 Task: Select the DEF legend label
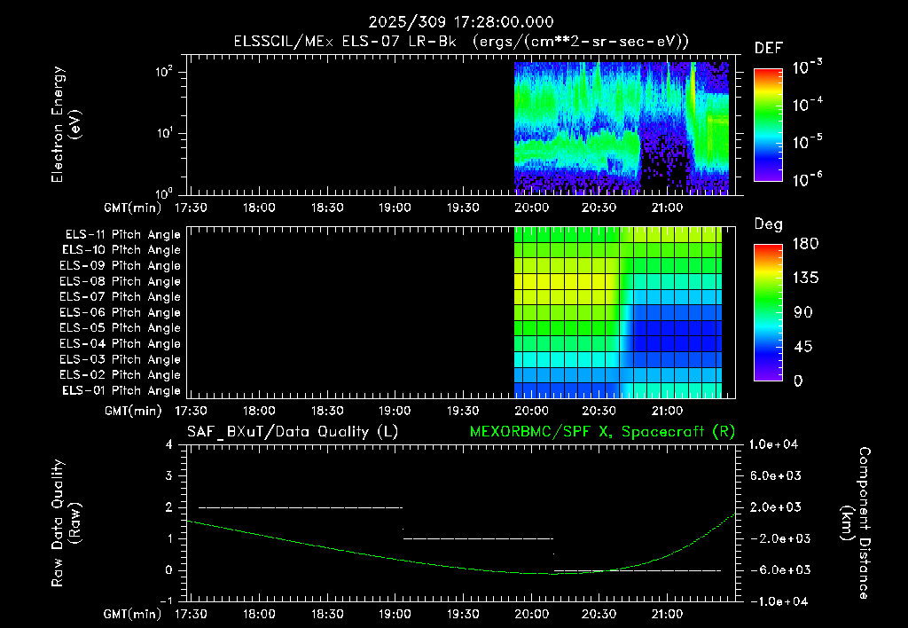pyautogui.click(x=769, y=48)
